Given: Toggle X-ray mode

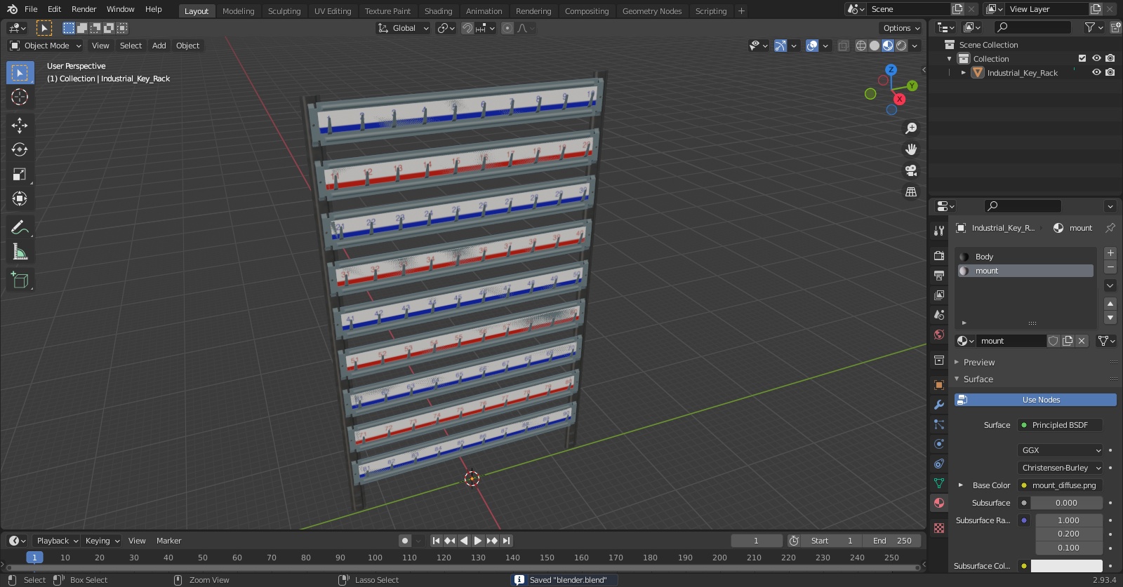Looking at the screenshot, I should (x=843, y=46).
